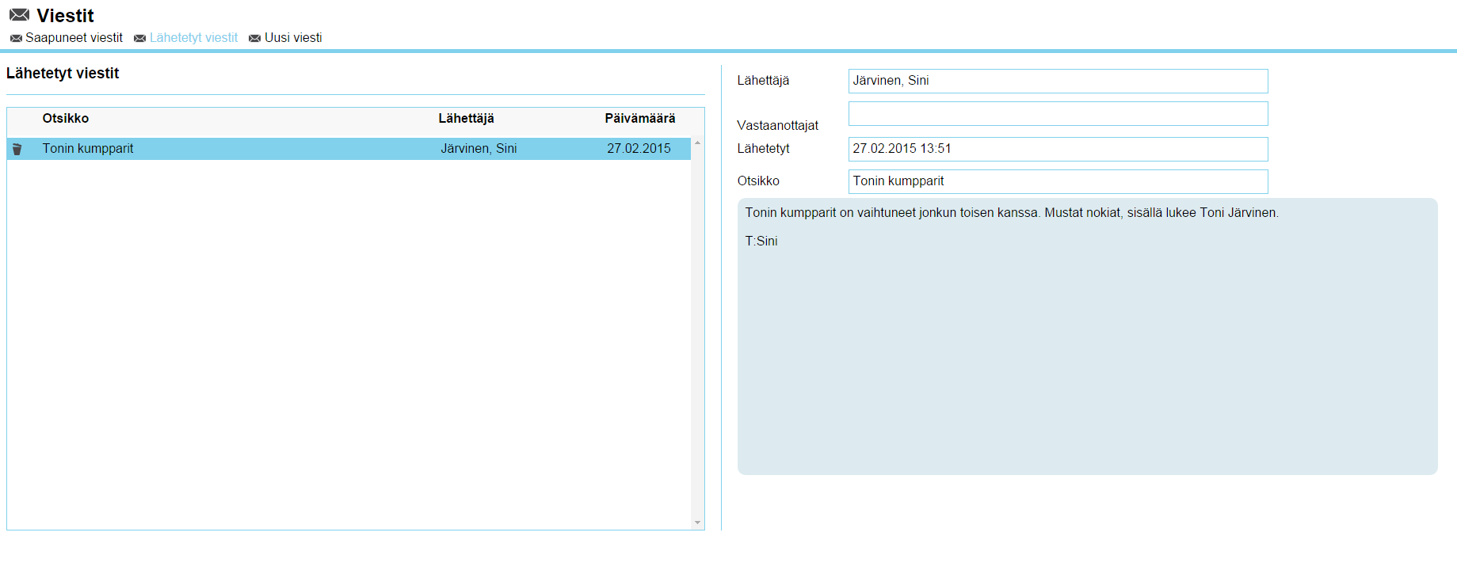Click the envelope icon beside Lähetetyt viestit
This screenshot has height=578, width=1457.
[x=139, y=38]
